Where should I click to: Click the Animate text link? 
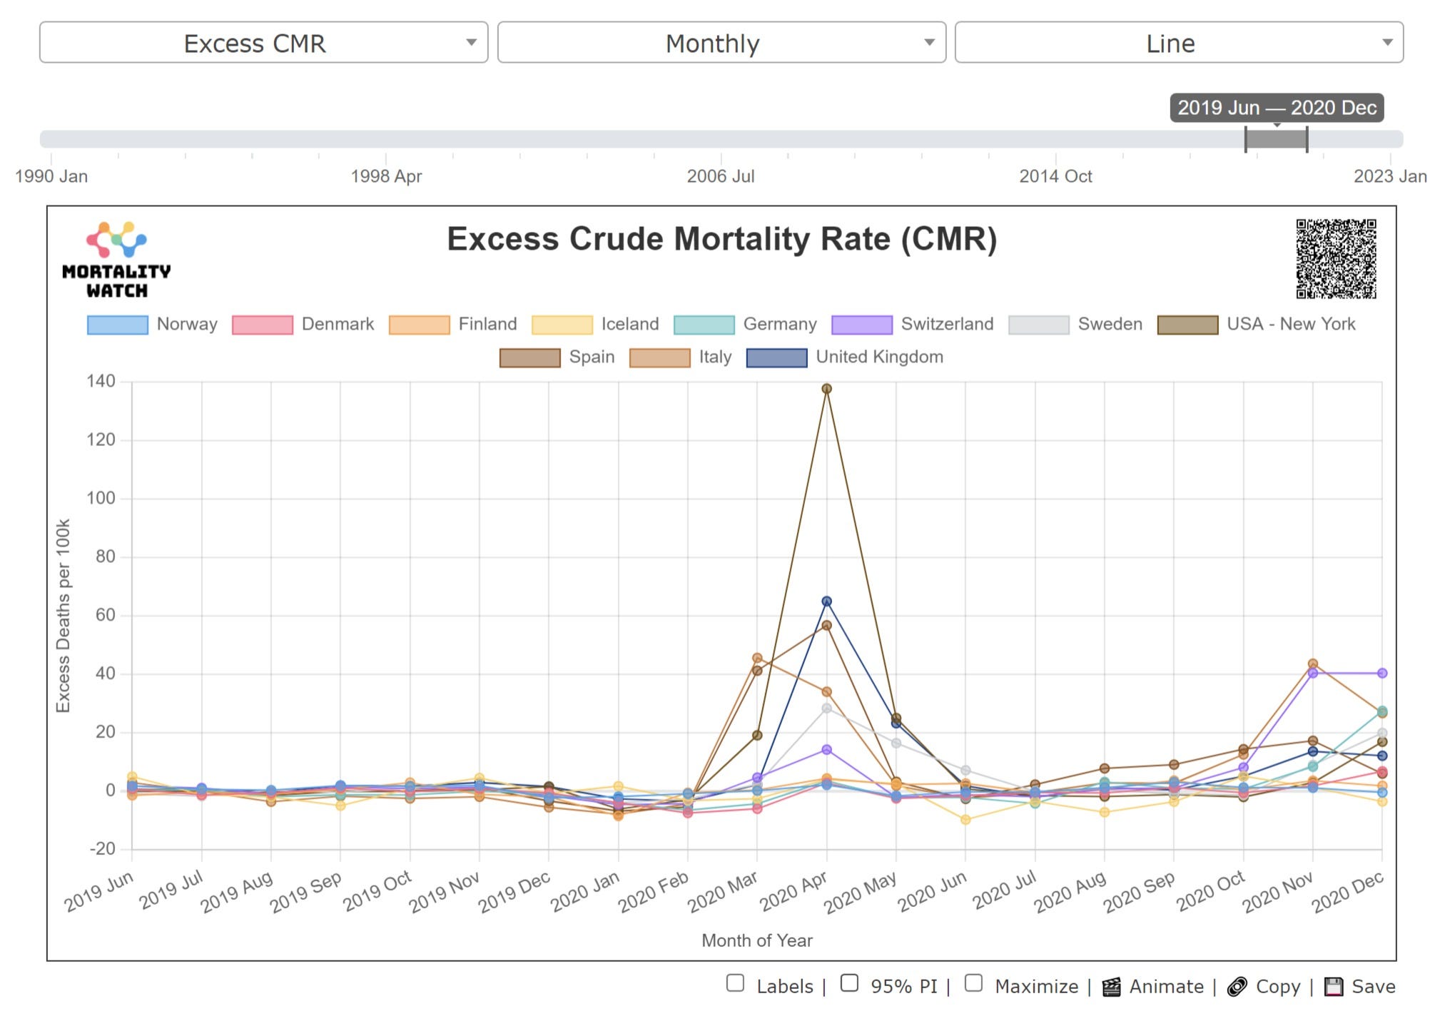(1166, 987)
